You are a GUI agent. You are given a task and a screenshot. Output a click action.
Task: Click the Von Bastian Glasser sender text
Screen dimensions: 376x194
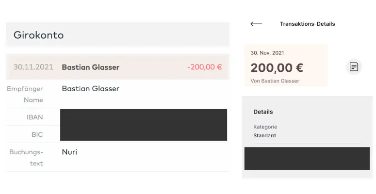click(x=275, y=81)
